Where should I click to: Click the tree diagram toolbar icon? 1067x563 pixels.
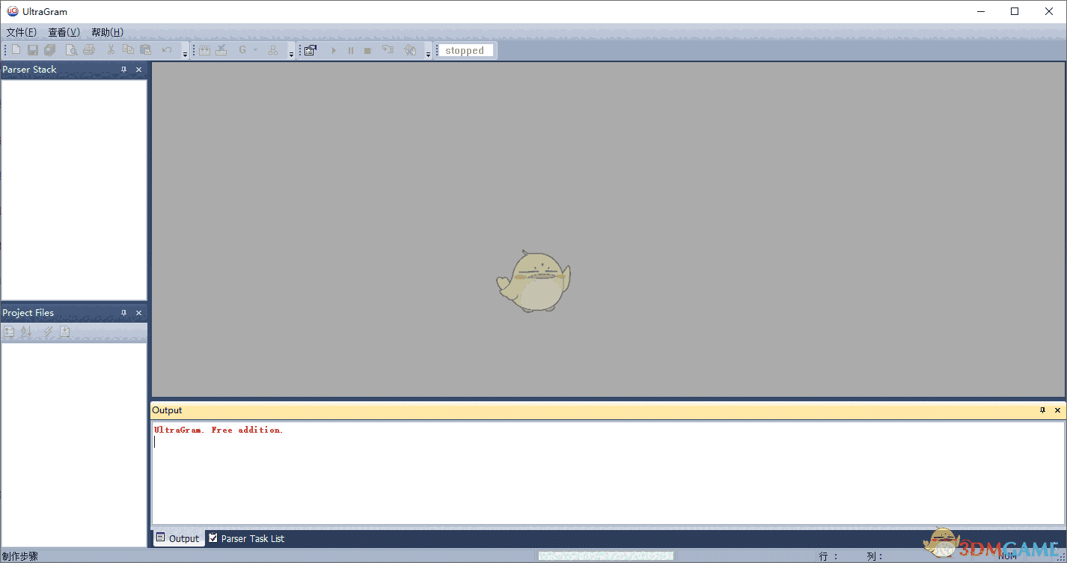click(273, 50)
